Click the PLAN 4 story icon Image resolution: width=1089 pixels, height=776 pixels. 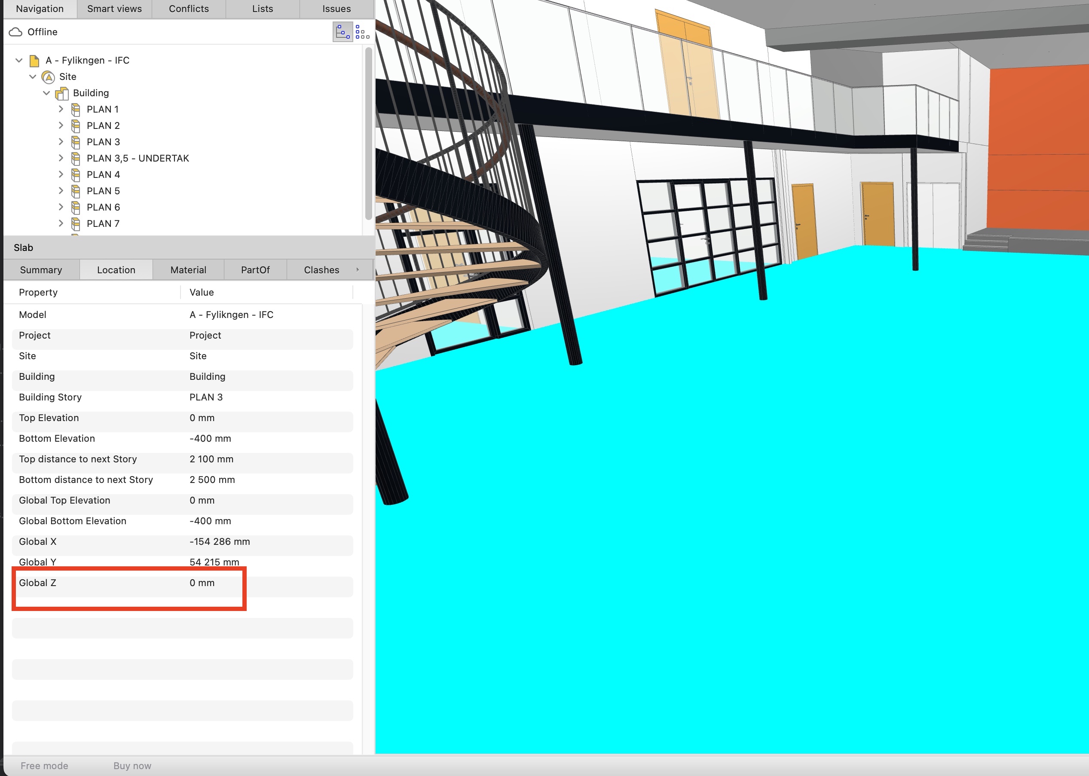pyautogui.click(x=76, y=175)
